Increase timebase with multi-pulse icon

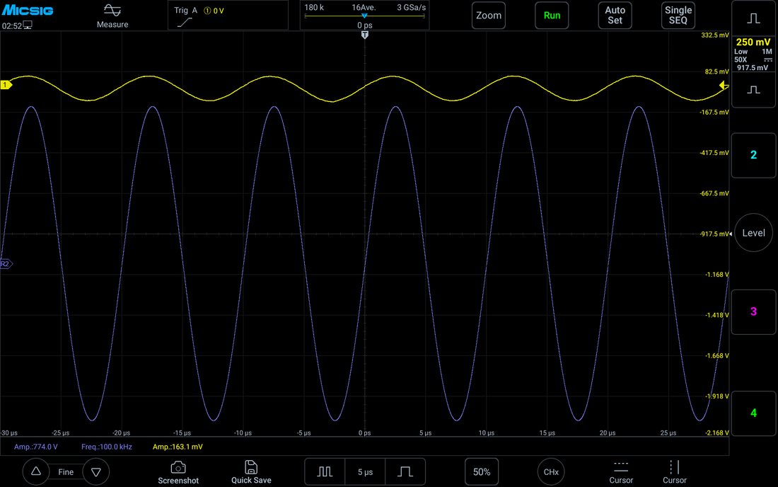325,471
